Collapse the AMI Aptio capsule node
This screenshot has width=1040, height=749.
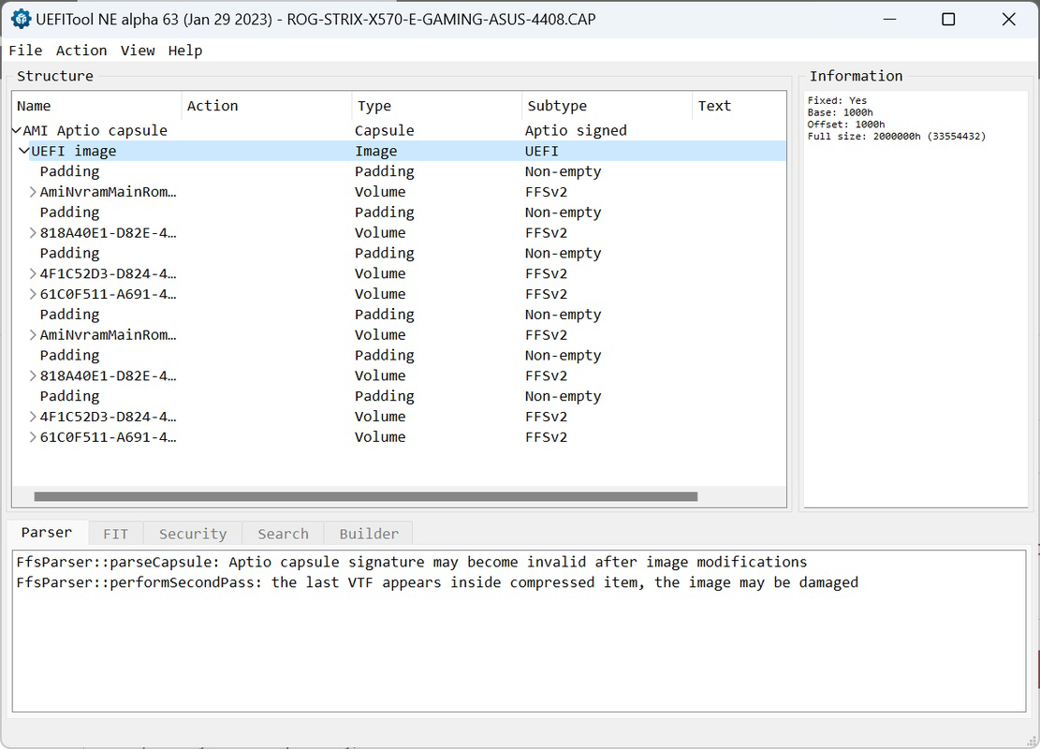click(17, 131)
